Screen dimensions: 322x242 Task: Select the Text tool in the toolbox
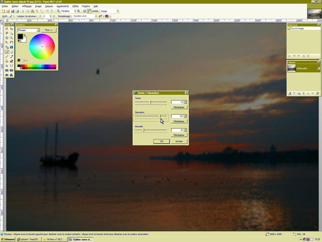pyautogui.click(x=7, y=66)
